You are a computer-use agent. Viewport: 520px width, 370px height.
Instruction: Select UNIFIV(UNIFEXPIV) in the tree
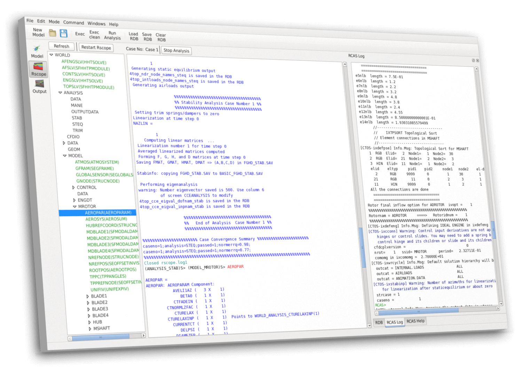(110, 289)
